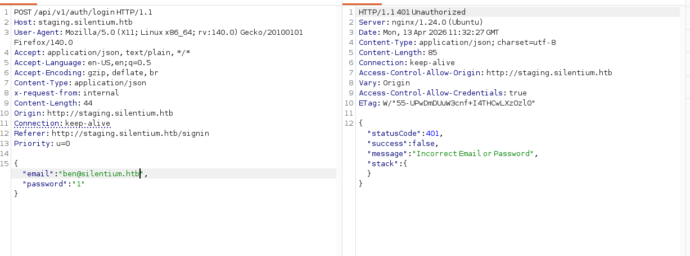Click the 'User-Agent' header name

coord(37,32)
